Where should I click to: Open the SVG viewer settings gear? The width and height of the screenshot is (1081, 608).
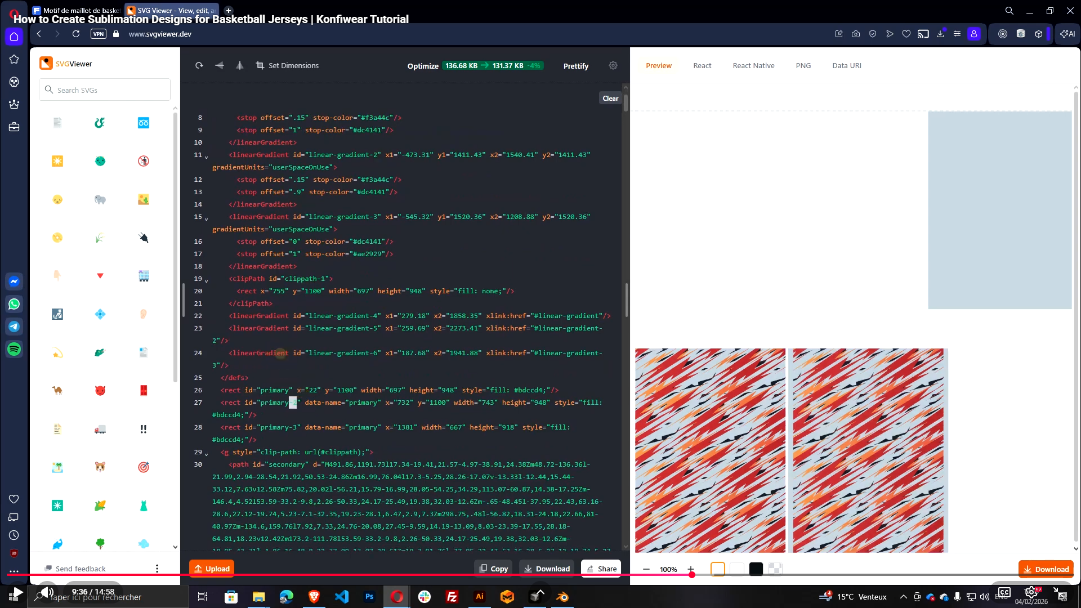(613, 65)
